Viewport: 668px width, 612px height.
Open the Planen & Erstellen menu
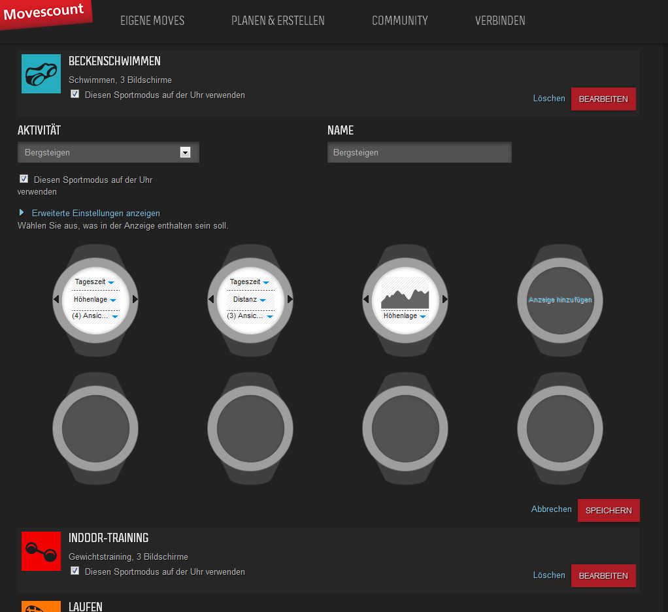tap(278, 21)
